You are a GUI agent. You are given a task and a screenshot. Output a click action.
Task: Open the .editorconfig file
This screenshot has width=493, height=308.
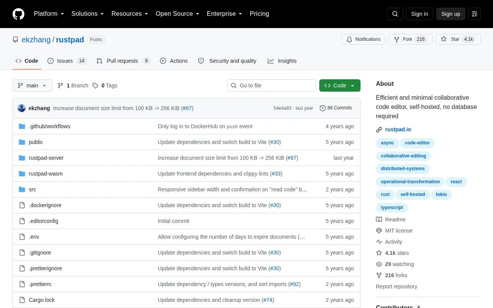44,221
